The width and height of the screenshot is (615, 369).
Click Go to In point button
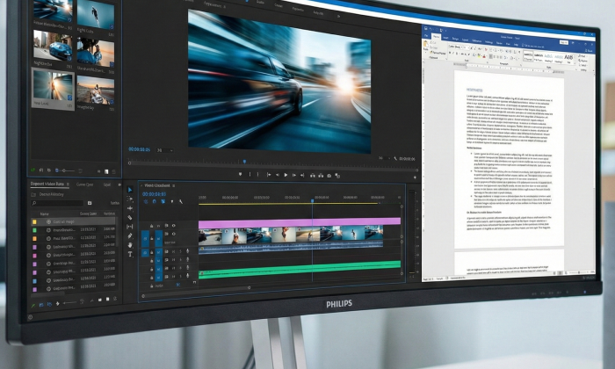click(x=269, y=175)
